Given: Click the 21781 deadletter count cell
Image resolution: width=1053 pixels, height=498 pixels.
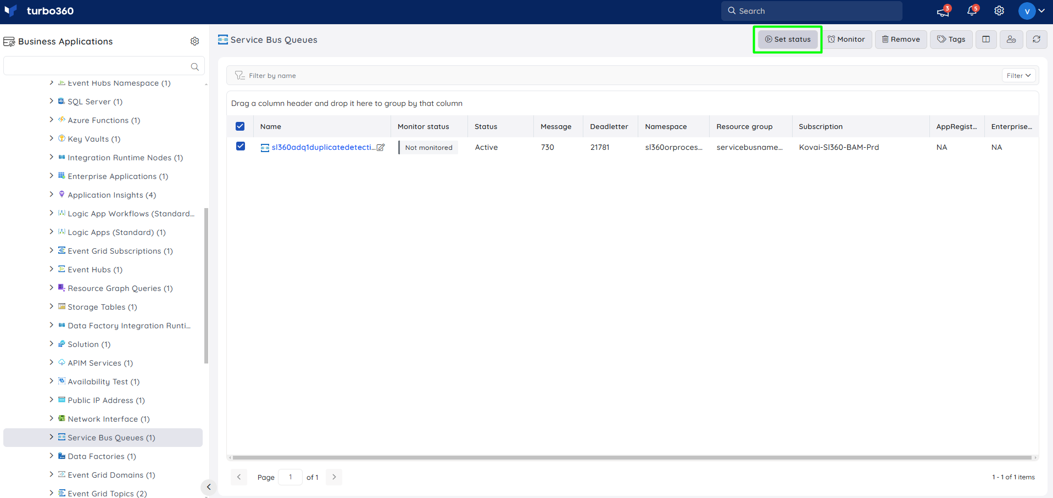Looking at the screenshot, I should coord(600,147).
